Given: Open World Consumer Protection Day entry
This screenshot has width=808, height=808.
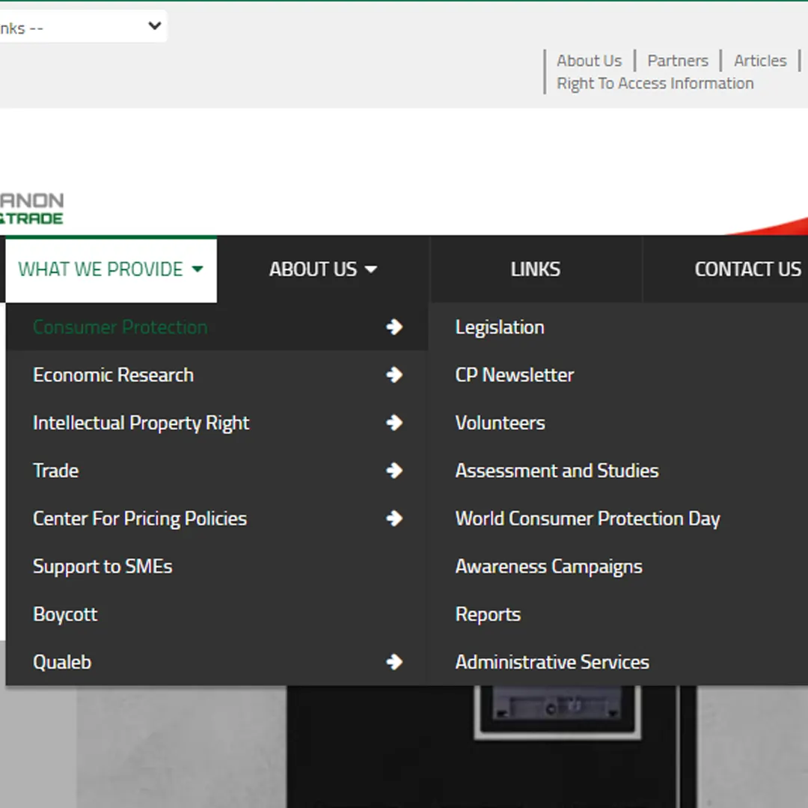Looking at the screenshot, I should coord(587,518).
